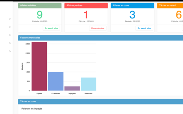Click the 2,500 y-axis tick label

click(28, 44)
